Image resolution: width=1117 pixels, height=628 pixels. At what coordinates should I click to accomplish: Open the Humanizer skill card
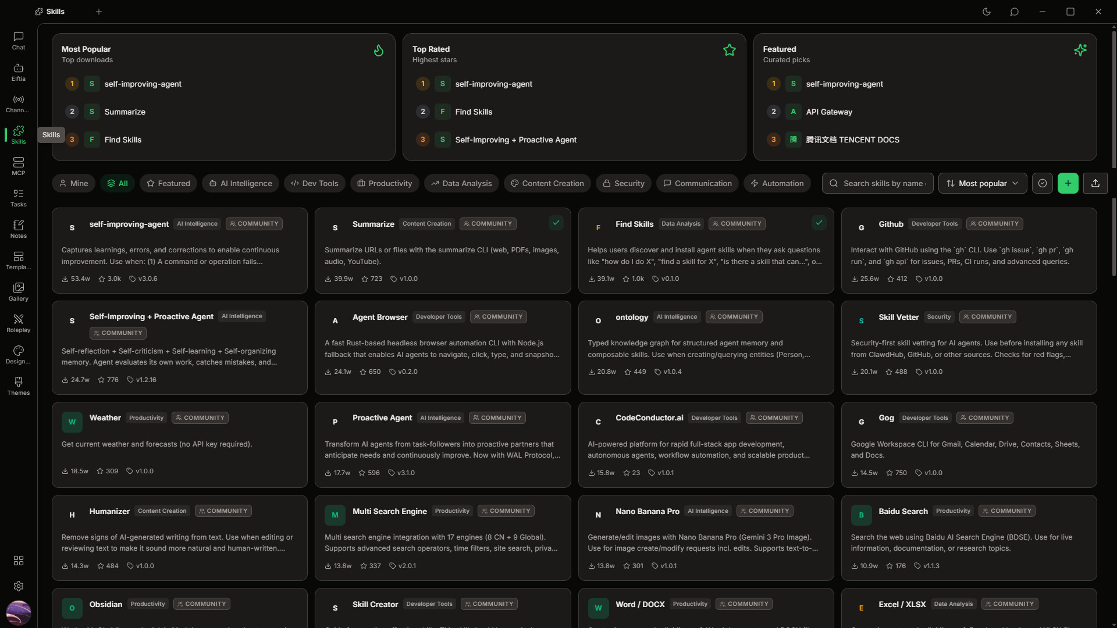[x=179, y=538]
